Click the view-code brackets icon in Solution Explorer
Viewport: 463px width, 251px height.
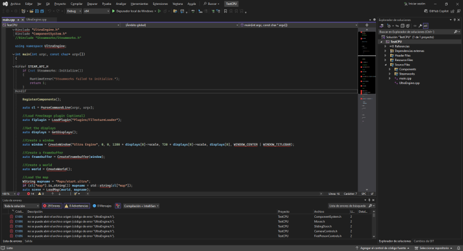coord(415,26)
